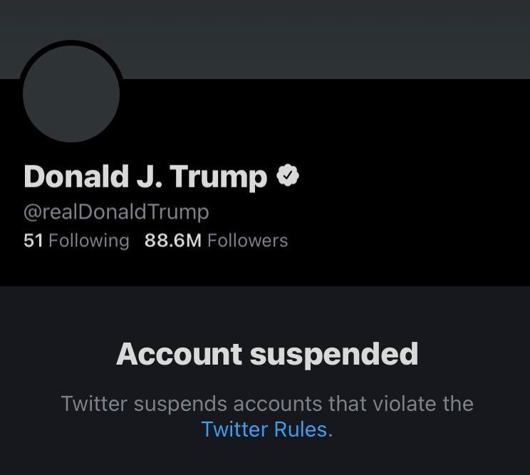Click the verified badge checkmark icon
Image resolution: width=530 pixels, height=475 pixels.
[288, 176]
